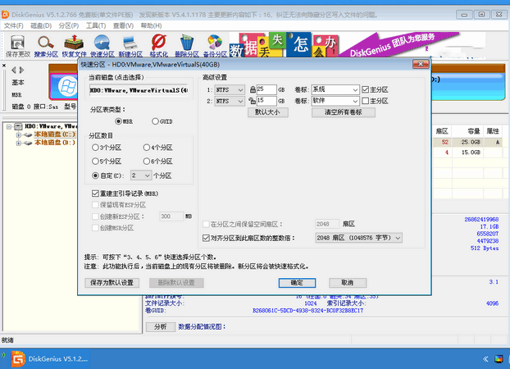Click the current disk selection field
510x369 pixels.
point(139,90)
